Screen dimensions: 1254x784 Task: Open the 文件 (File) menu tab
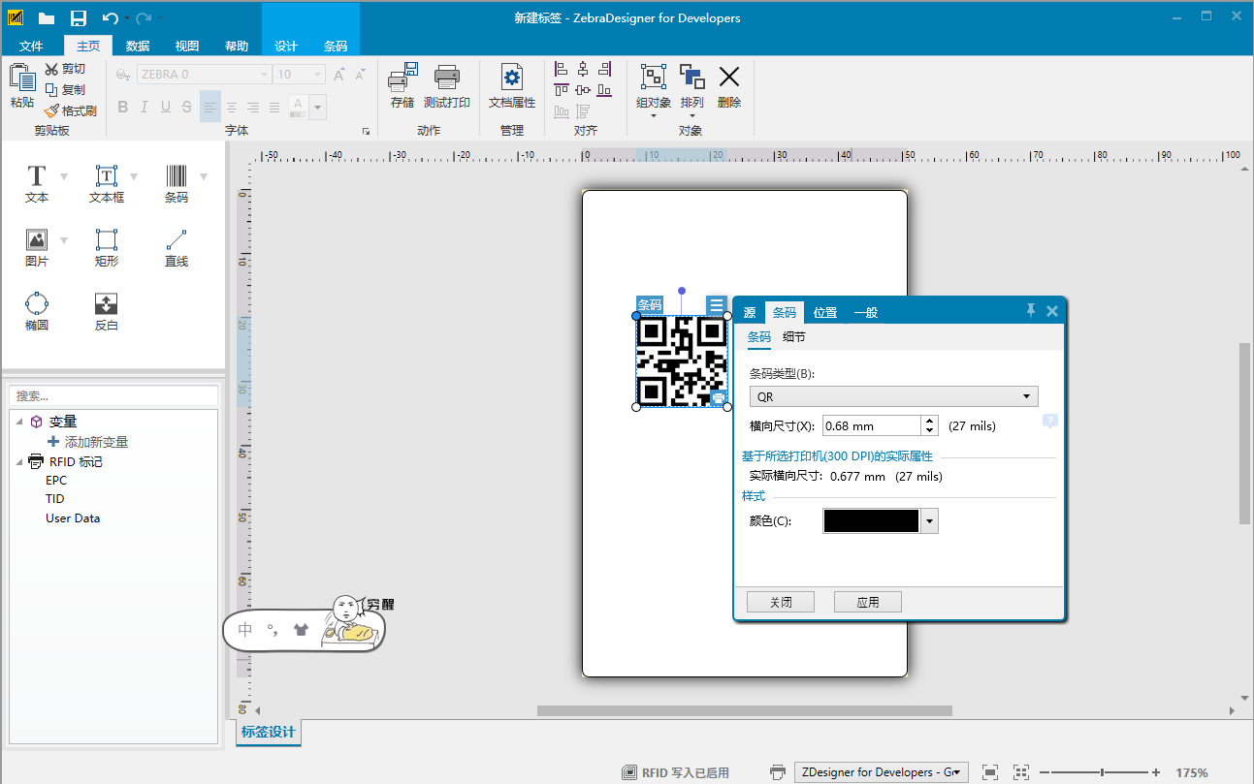(32, 46)
